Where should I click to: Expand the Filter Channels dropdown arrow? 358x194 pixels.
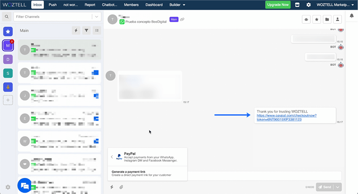[x=97, y=17]
